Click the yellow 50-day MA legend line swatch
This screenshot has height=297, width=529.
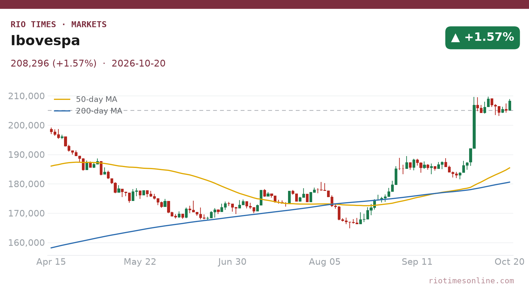point(62,99)
